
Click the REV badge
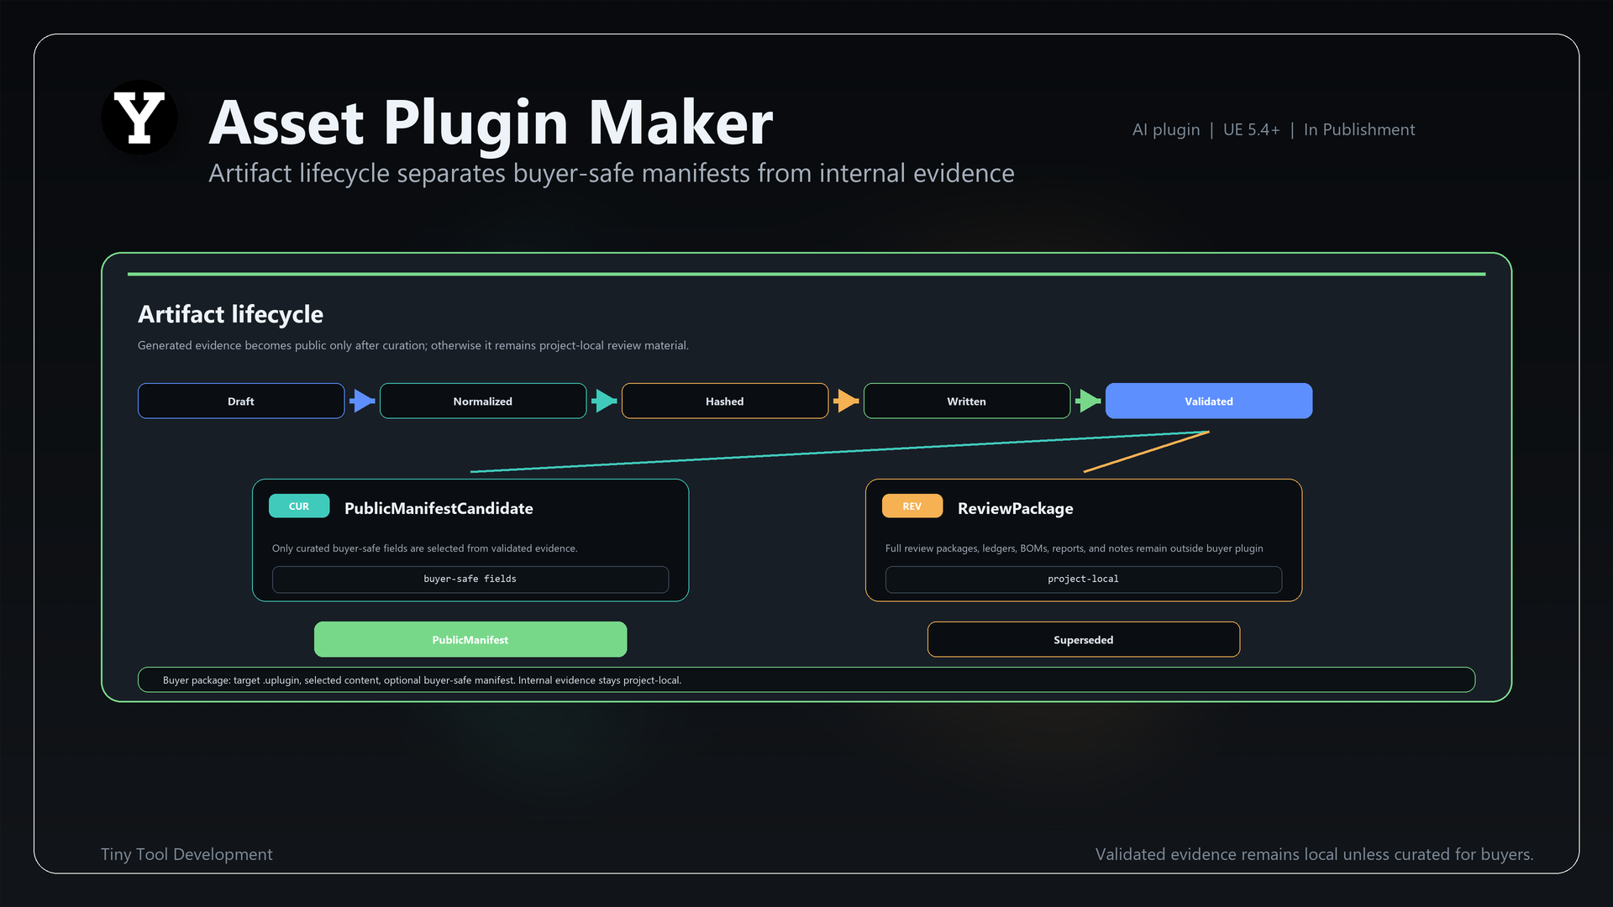coord(912,506)
